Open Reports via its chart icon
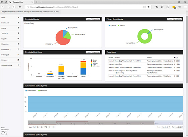Screen dimensions: 188x137 [18, 39]
